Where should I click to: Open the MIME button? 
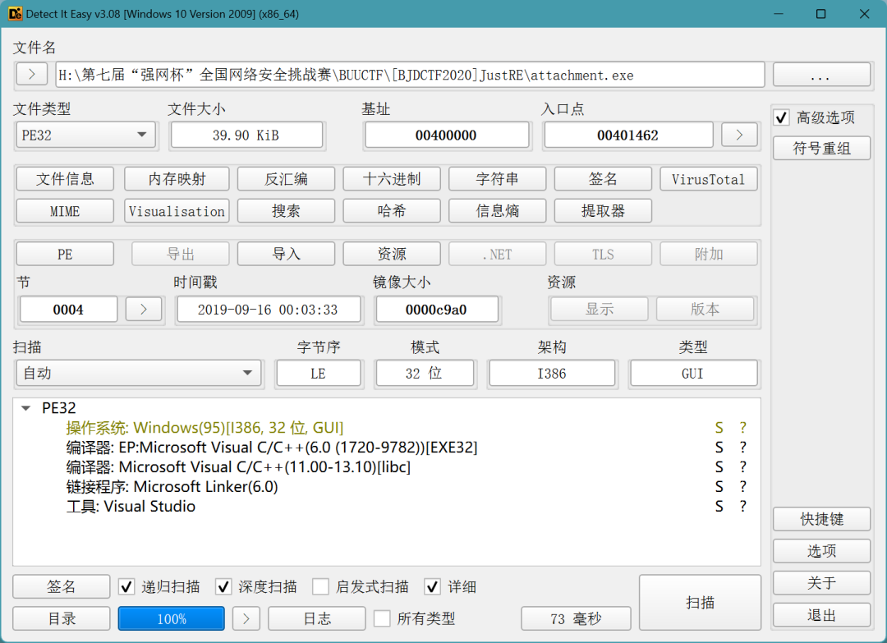65,211
